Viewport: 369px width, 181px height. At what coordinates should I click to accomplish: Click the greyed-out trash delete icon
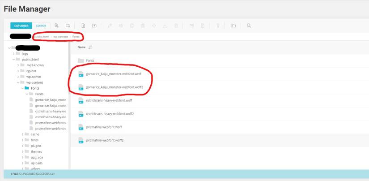(x=143, y=26)
